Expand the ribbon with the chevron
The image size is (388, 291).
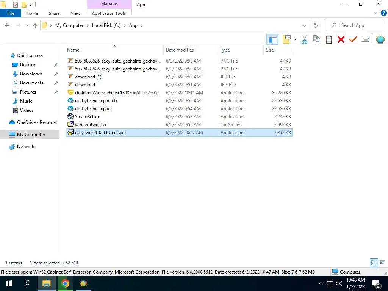coord(375,13)
